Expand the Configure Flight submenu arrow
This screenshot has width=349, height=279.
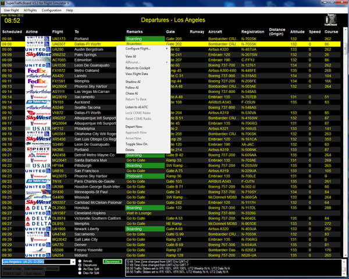(x=167, y=48)
